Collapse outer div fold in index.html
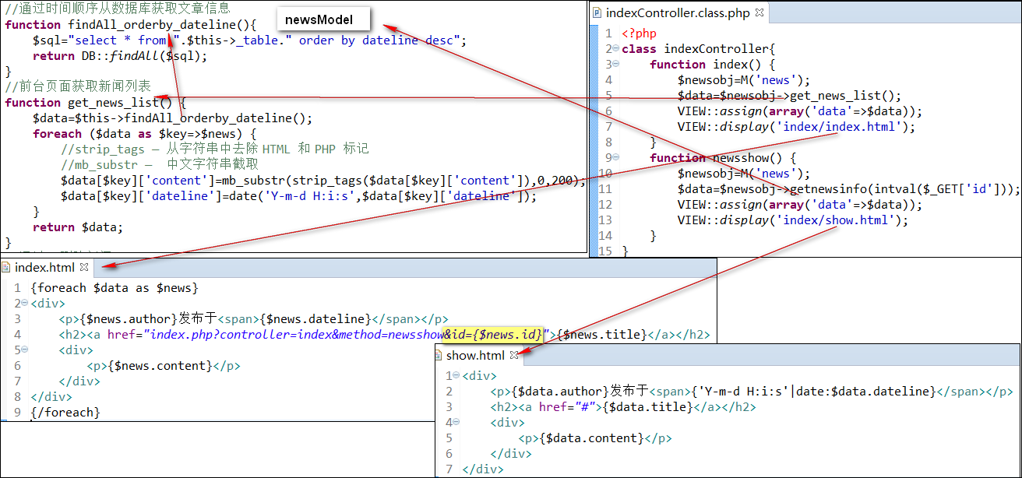Viewport: 1022px width, 478px height. click(24, 304)
